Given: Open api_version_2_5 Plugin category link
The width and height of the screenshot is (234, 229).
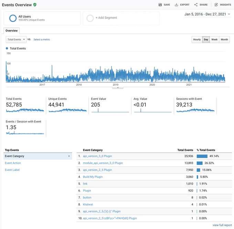Looking at the screenshot, I should coord(97,170).
